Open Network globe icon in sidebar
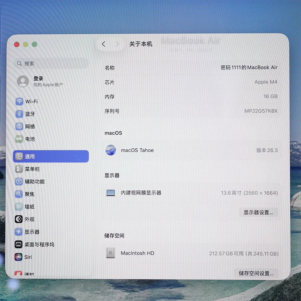Viewport: 301px width, 301px height. coord(19,127)
